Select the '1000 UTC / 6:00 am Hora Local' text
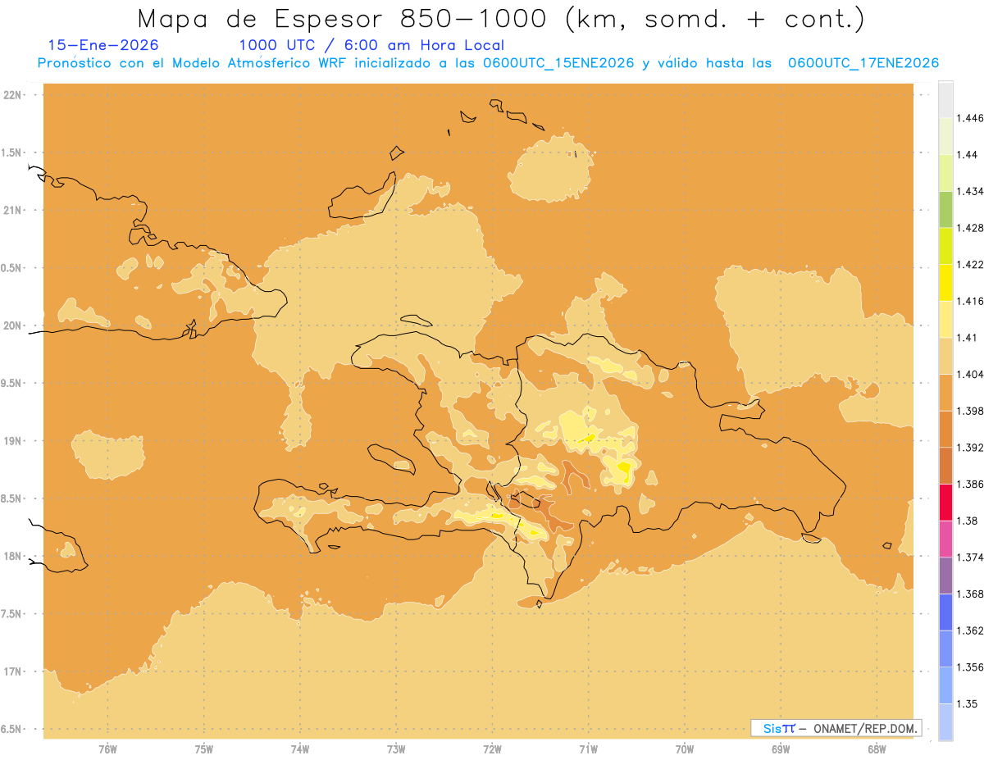This screenshot has width=984, height=760. tap(371, 46)
